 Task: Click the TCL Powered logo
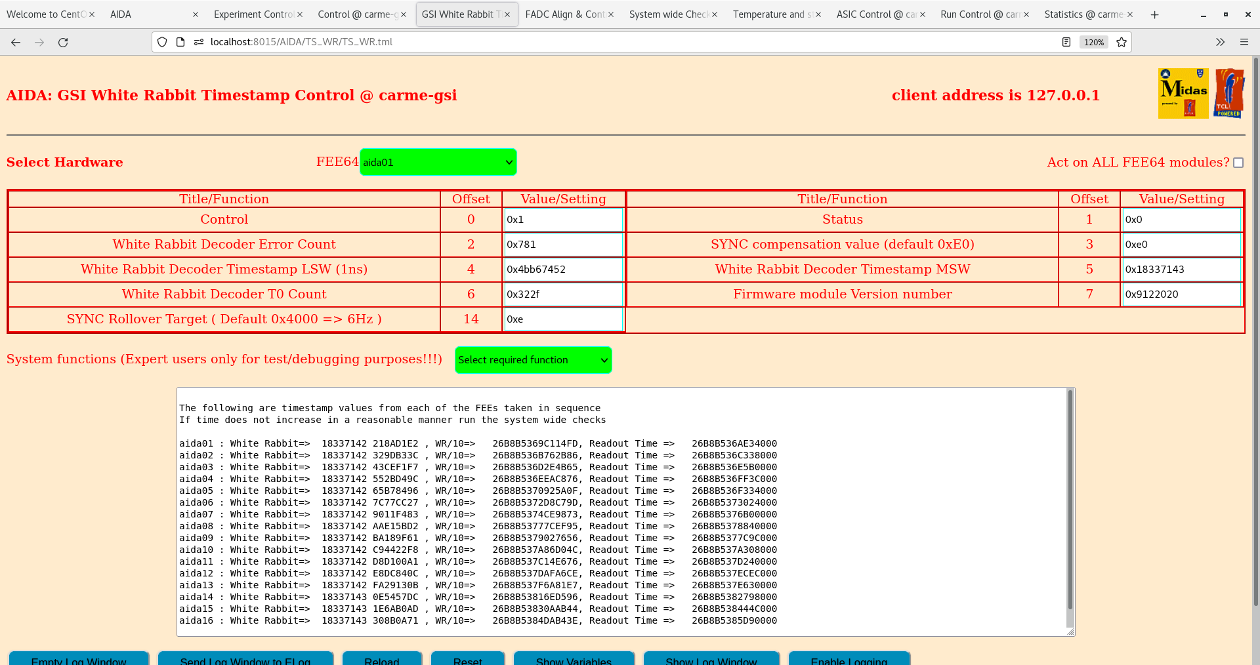coord(1228,92)
